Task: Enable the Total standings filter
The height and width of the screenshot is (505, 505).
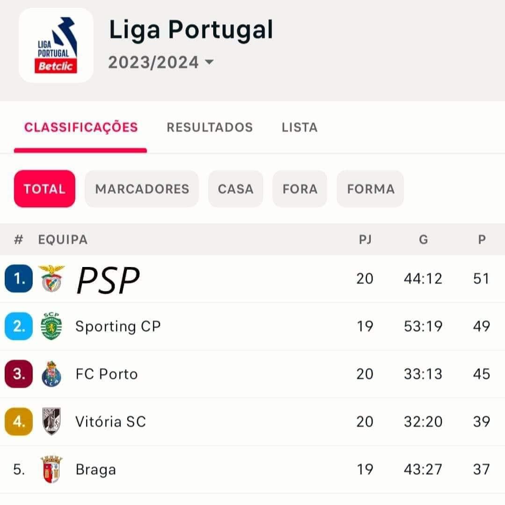Action: pyautogui.click(x=45, y=189)
